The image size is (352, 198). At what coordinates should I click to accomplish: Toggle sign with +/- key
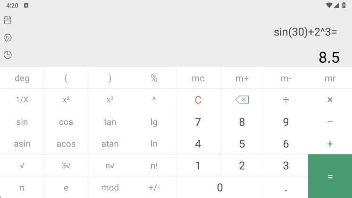coord(154,188)
